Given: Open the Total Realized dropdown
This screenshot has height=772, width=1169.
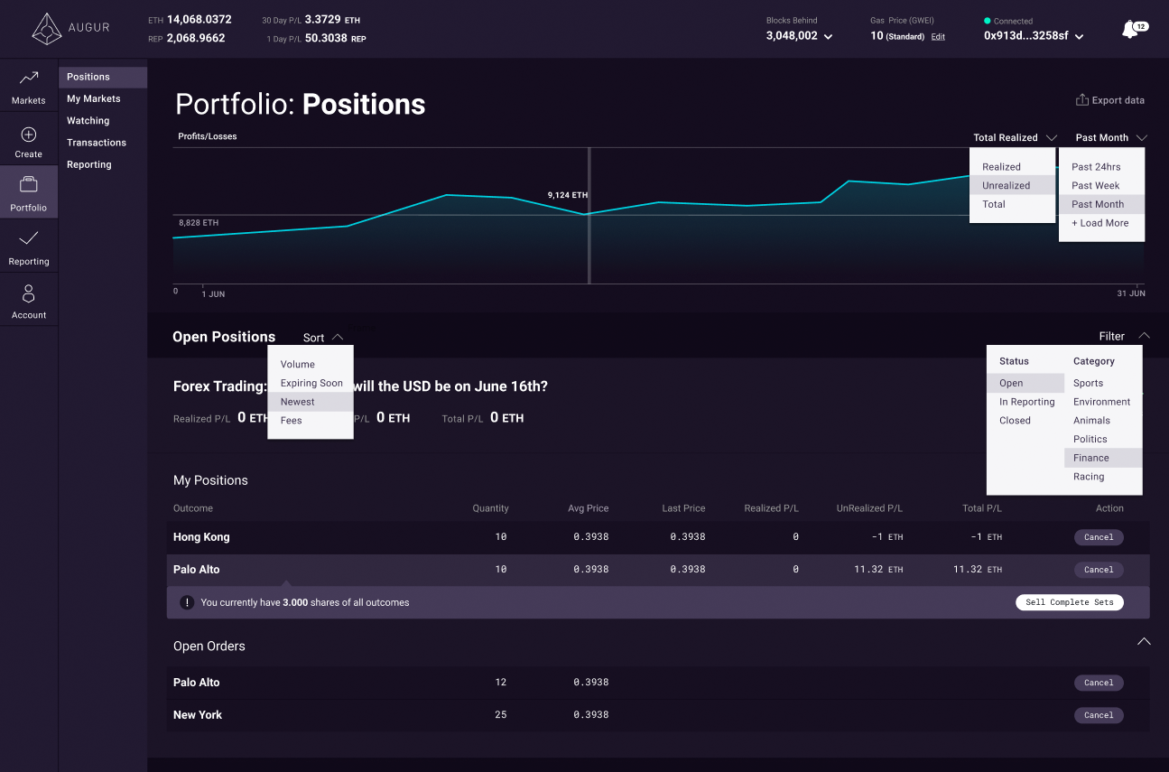Looking at the screenshot, I should point(1013,137).
